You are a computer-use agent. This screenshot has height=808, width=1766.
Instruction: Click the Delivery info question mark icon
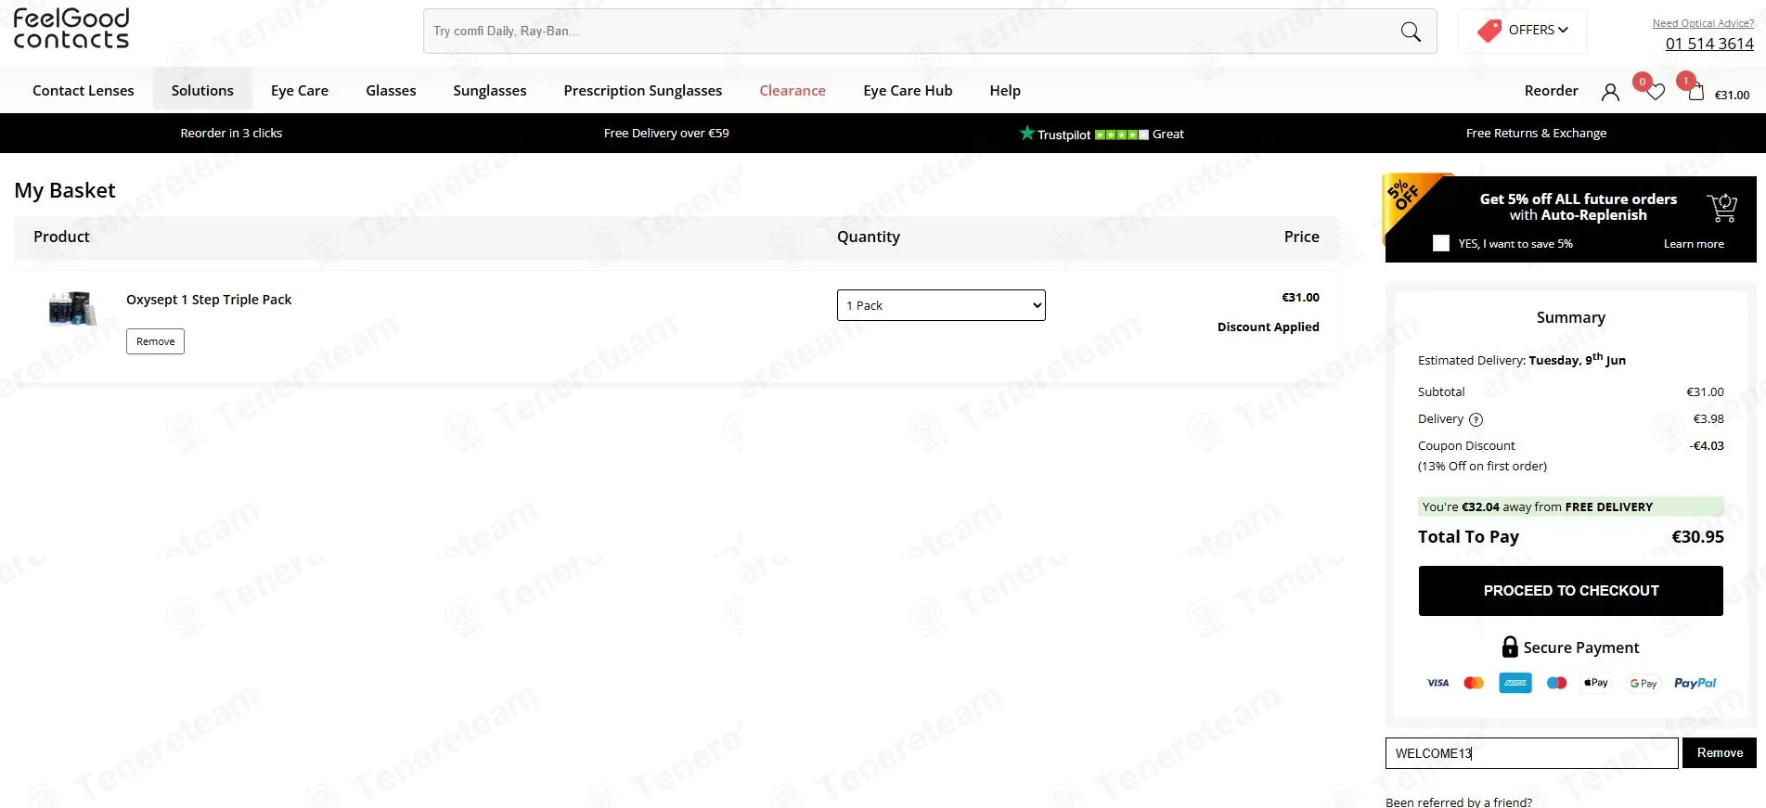coord(1476,419)
